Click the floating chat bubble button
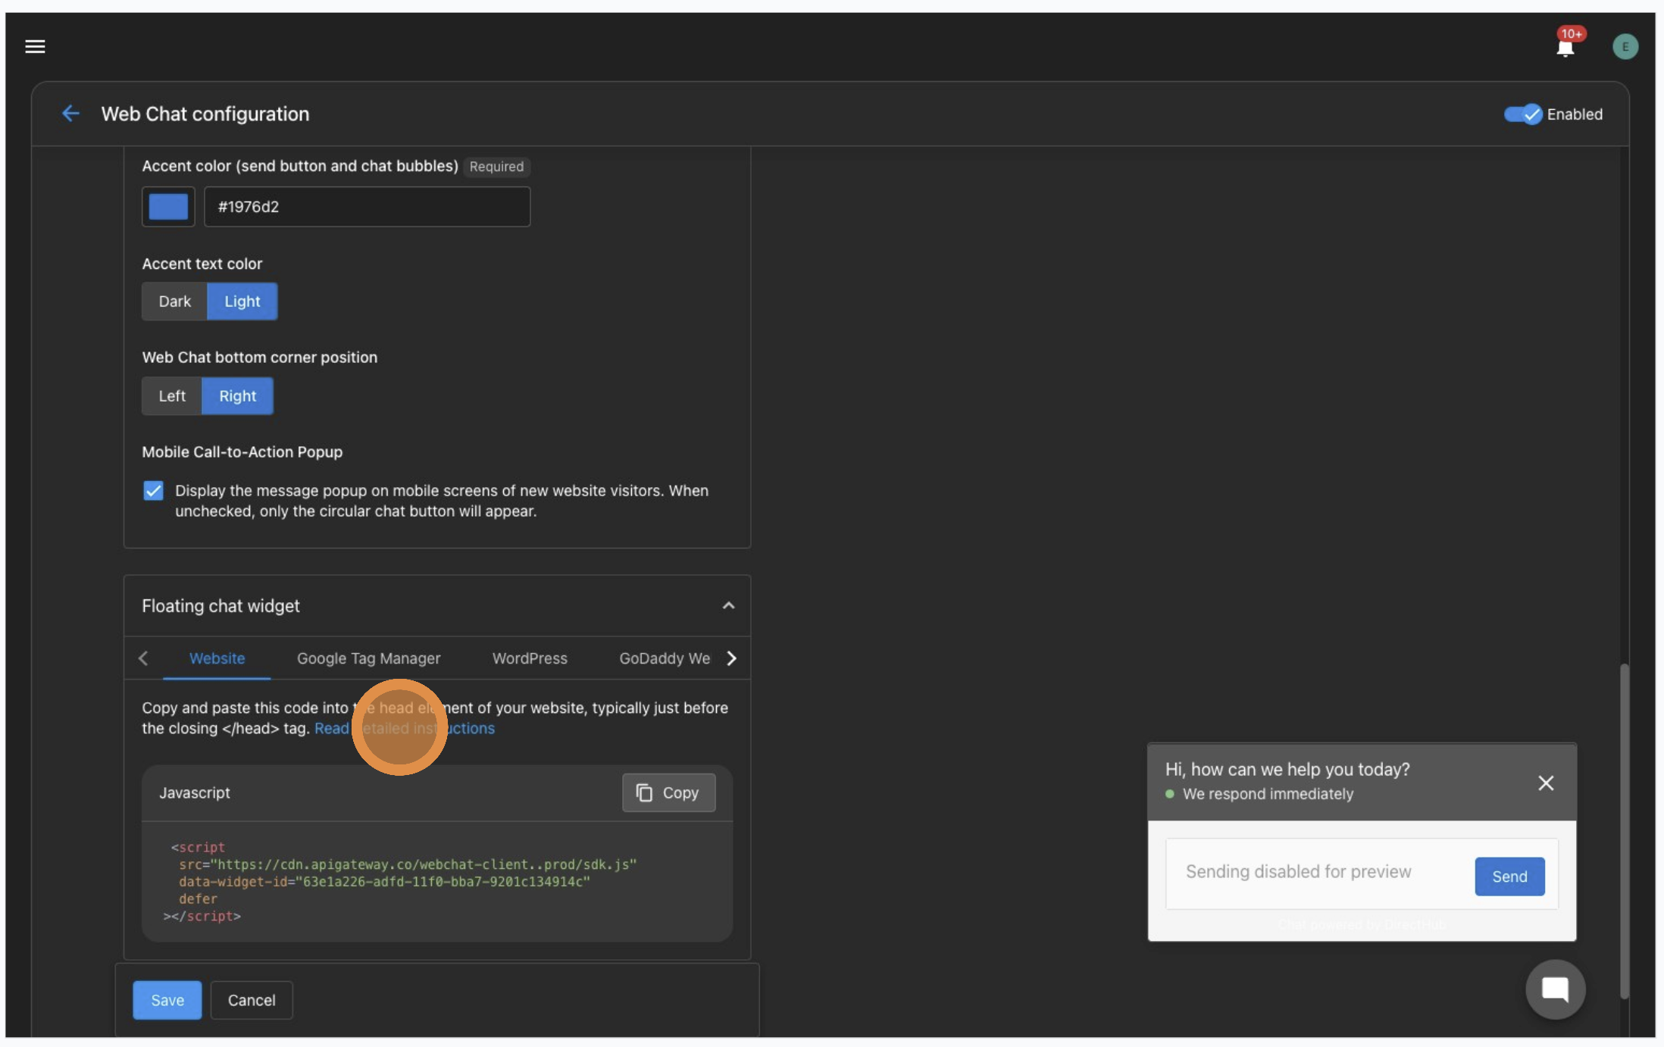 1555,989
